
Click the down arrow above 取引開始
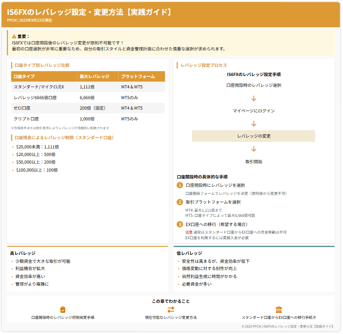254,149
